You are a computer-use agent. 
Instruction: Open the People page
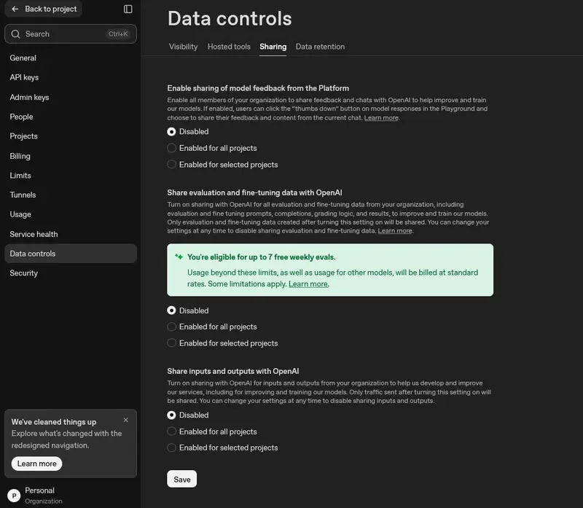[x=71, y=117]
